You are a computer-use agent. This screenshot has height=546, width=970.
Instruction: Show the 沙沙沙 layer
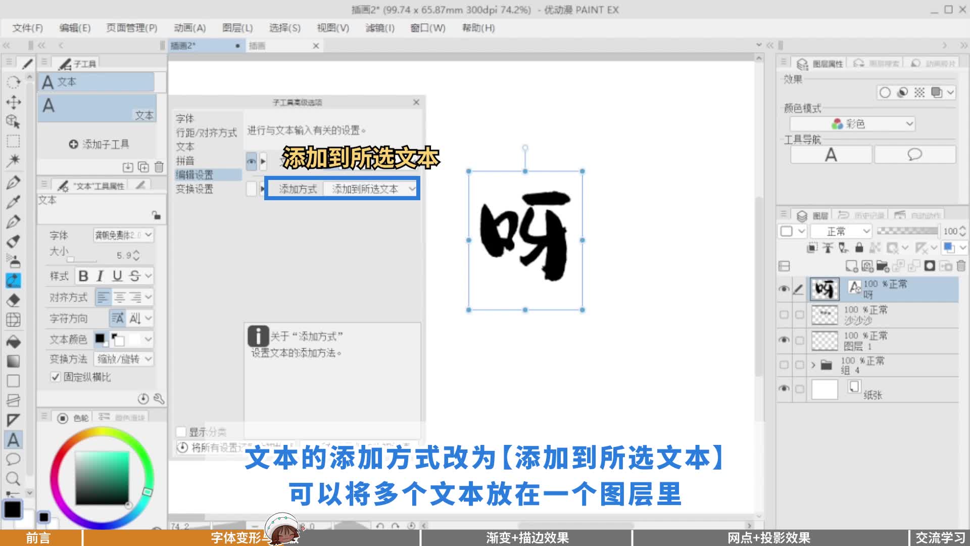tap(784, 314)
